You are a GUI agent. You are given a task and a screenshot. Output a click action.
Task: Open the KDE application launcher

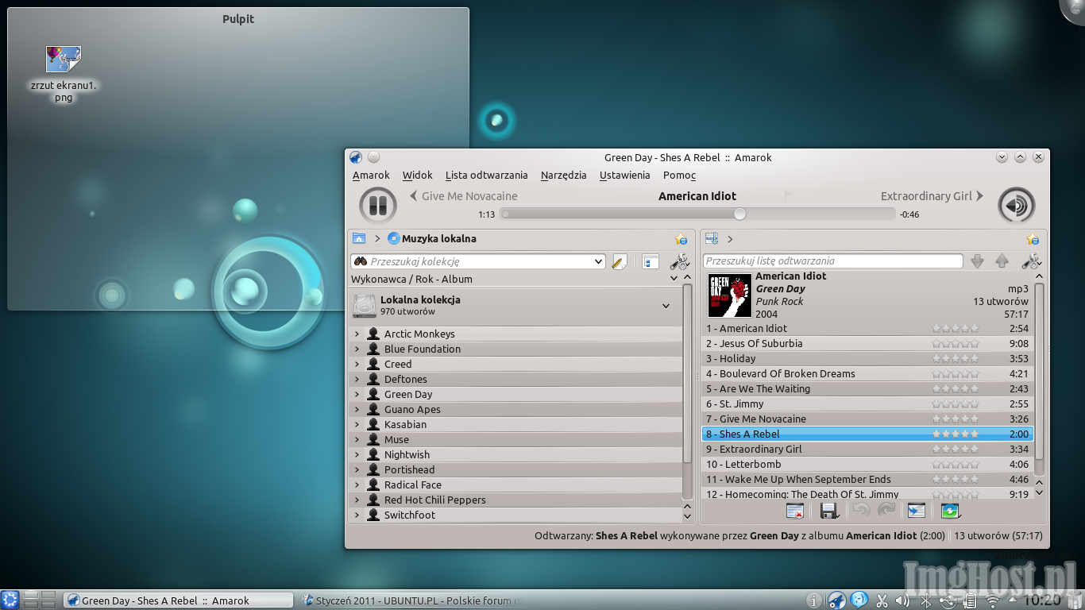click(x=10, y=600)
